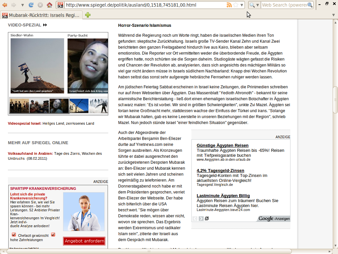Go back with the orange back arrow
Image resolution: width=338 pixels, height=254 pixels.
pos(5,5)
